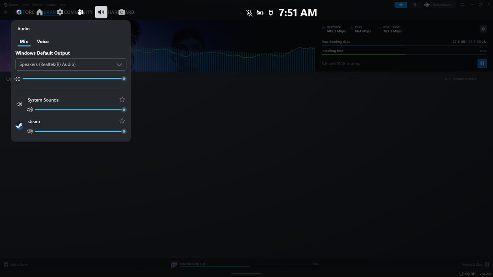Open the Xbox Social people widget
The image size is (493, 277).
tap(80, 12)
